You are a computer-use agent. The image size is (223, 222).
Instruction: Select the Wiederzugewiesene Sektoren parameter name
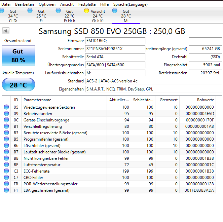click(49, 107)
